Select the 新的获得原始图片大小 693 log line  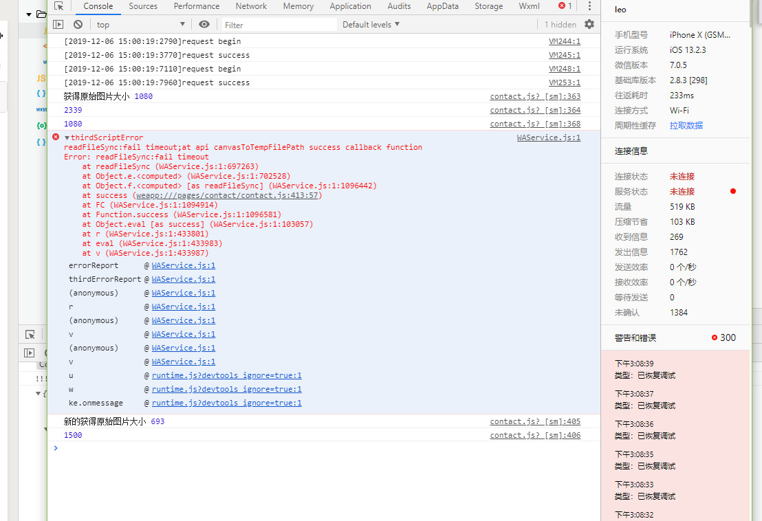coord(114,421)
